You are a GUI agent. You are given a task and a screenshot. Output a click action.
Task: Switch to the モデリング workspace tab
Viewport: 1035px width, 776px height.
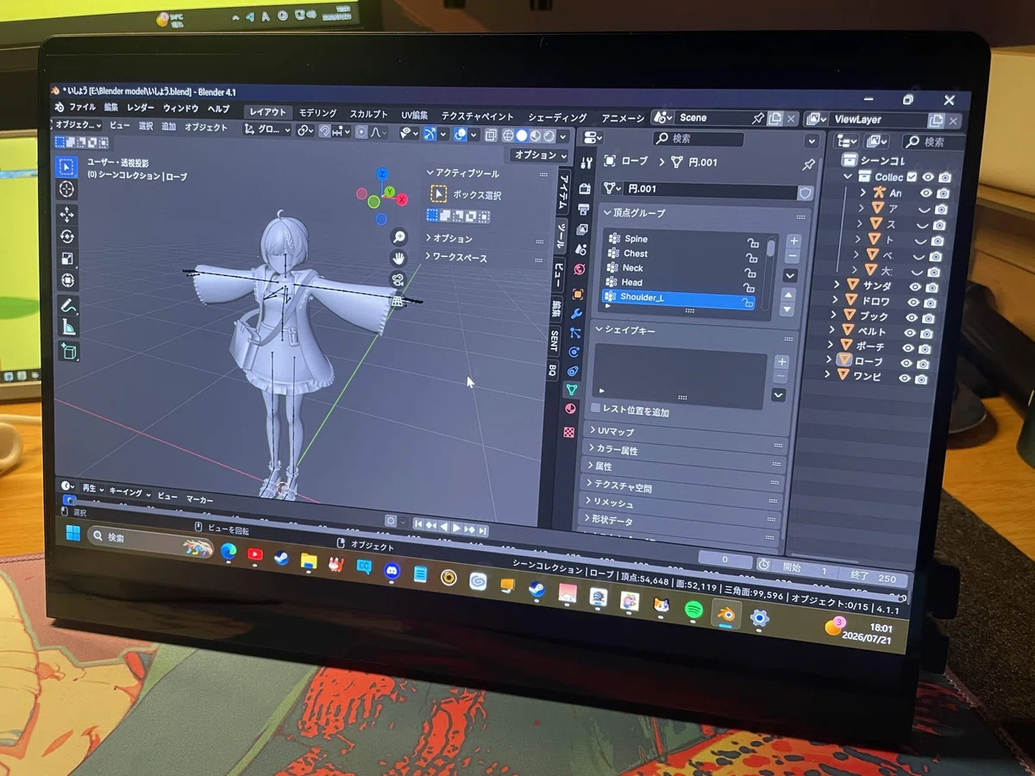click(318, 113)
